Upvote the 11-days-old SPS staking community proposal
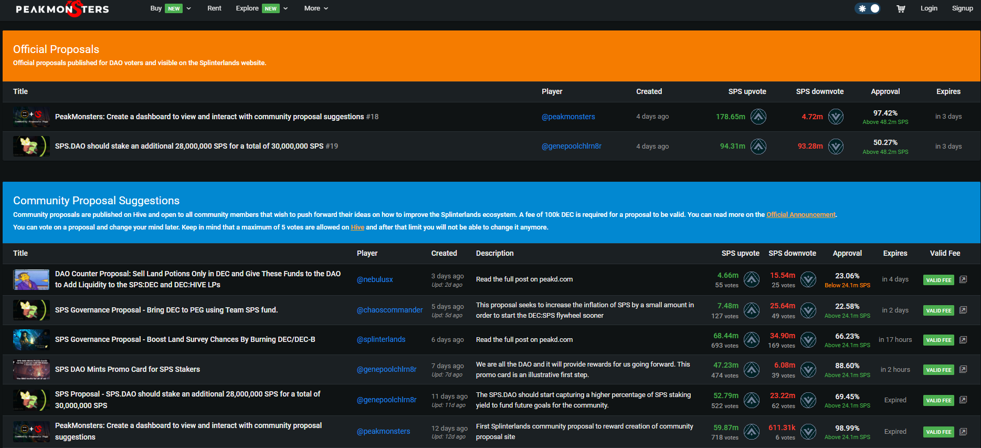 752,400
